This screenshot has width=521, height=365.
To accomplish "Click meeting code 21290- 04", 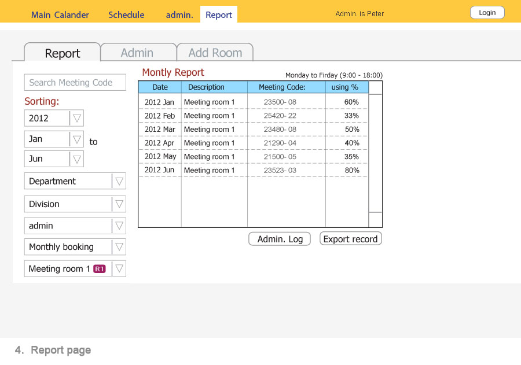I will click(280, 143).
